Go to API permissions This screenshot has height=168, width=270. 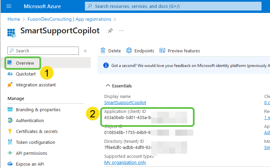[x=31, y=153]
